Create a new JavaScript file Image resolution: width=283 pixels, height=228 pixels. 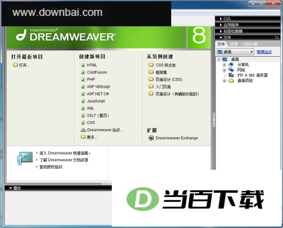pyautogui.click(x=96, y=101)
